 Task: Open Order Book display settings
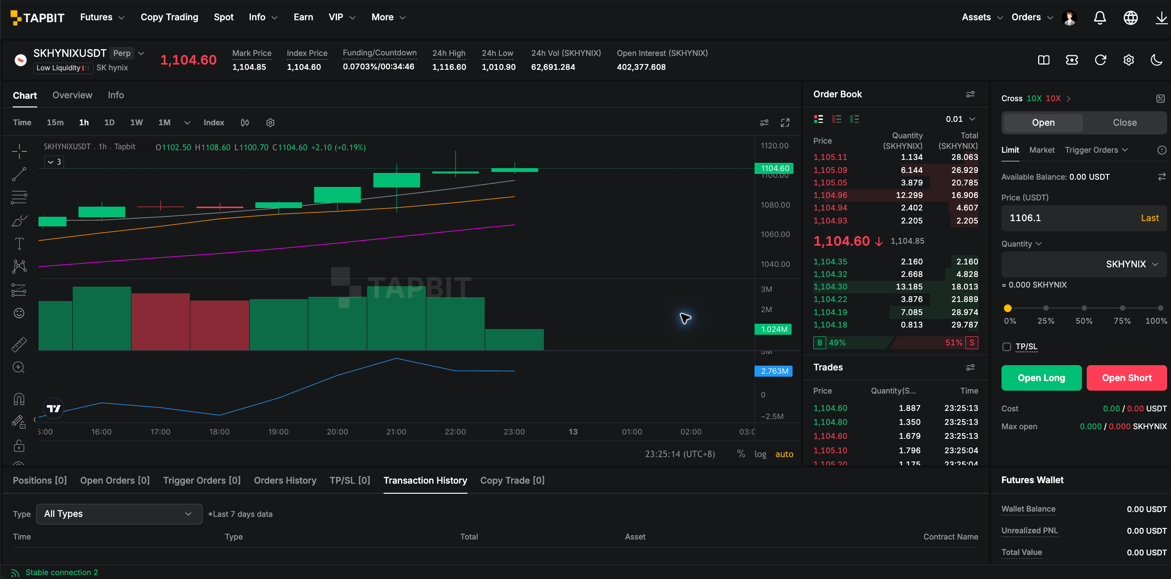970,94
